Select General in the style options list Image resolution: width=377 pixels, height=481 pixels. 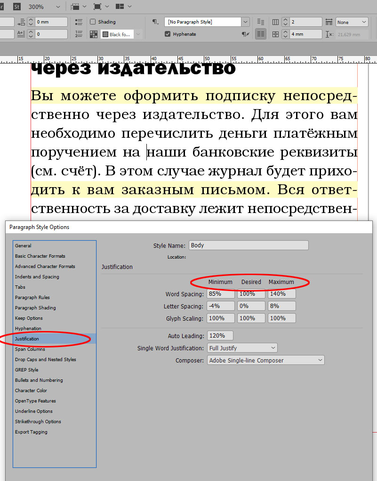[x=55, y=246]
